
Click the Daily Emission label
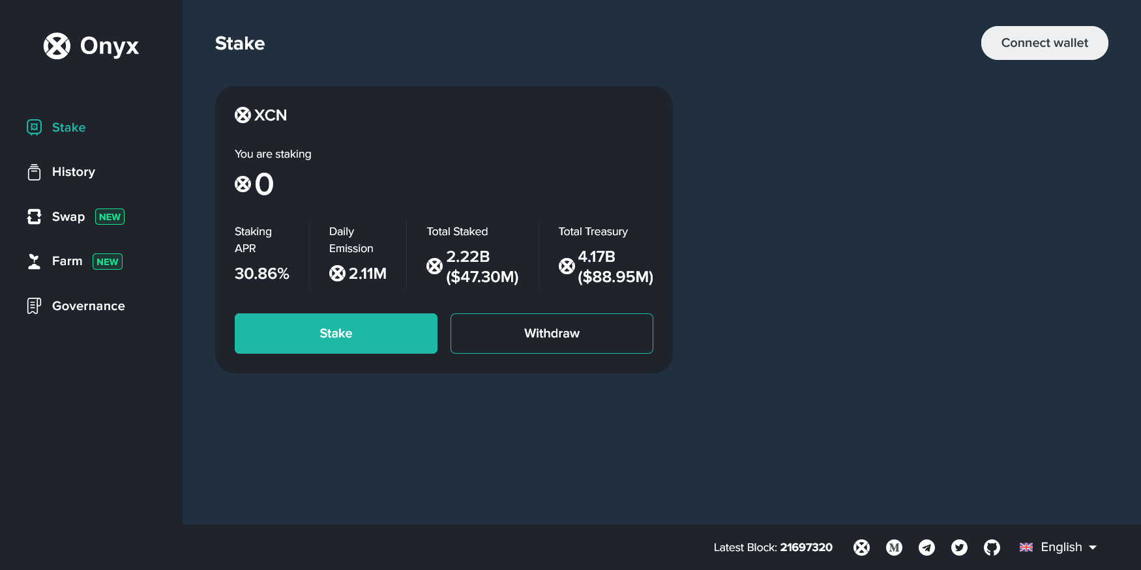click(x=351, y=240)
